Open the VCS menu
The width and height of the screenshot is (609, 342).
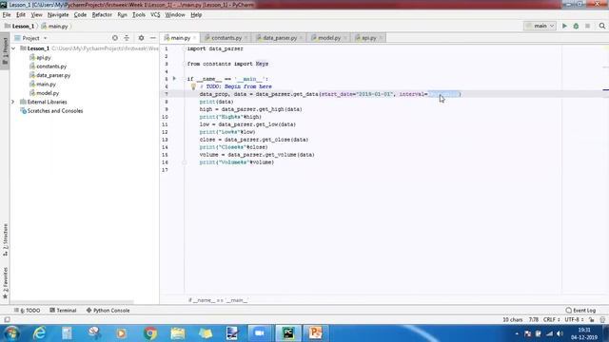pos(155,15)
